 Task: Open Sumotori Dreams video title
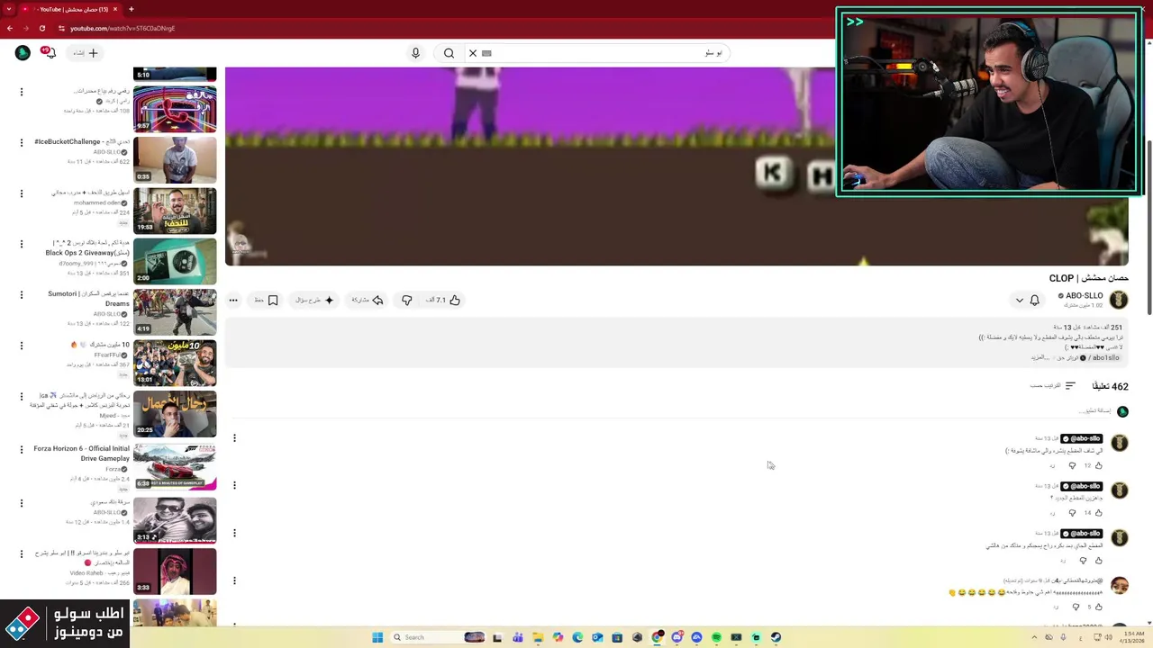coord(88,299)
